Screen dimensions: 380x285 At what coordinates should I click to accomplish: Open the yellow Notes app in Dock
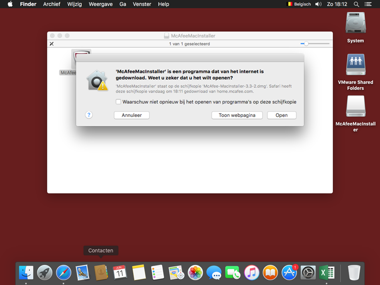[x=139, y=272]
